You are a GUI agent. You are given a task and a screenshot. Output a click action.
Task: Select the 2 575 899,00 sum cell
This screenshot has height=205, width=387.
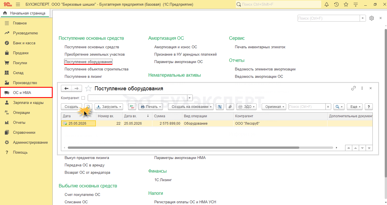tap(167, 123)
